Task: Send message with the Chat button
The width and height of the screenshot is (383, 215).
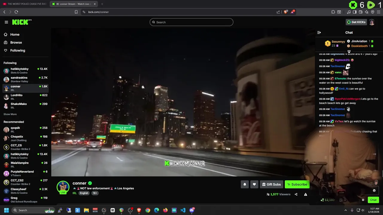Action: pos(373,200)
